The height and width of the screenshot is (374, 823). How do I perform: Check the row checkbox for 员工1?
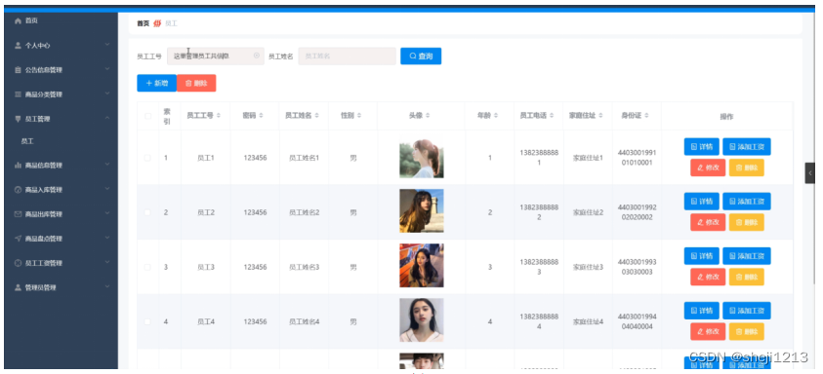pyautogui.click(x=147, y=158)
